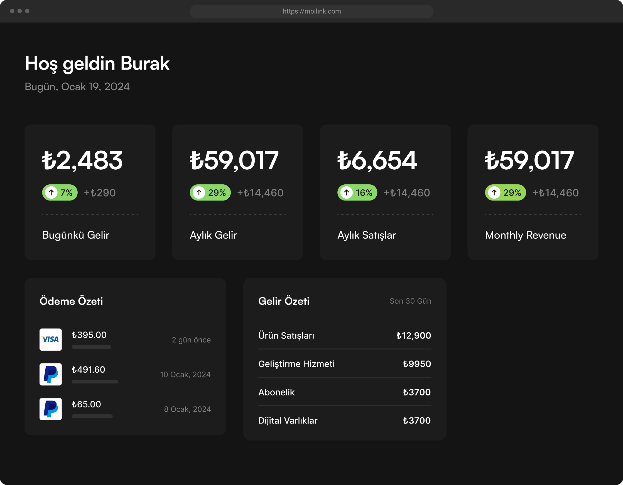This screenshot has height=485, width=623.
Task: Click the progress bar under ₺395.00
Action: tap(91, 347)
